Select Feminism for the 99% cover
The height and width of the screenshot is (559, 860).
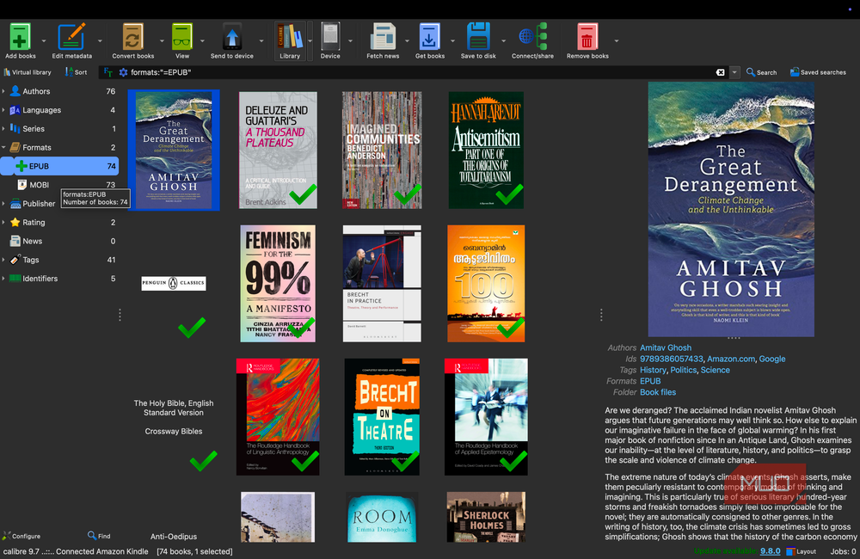[x=278, y=283]
